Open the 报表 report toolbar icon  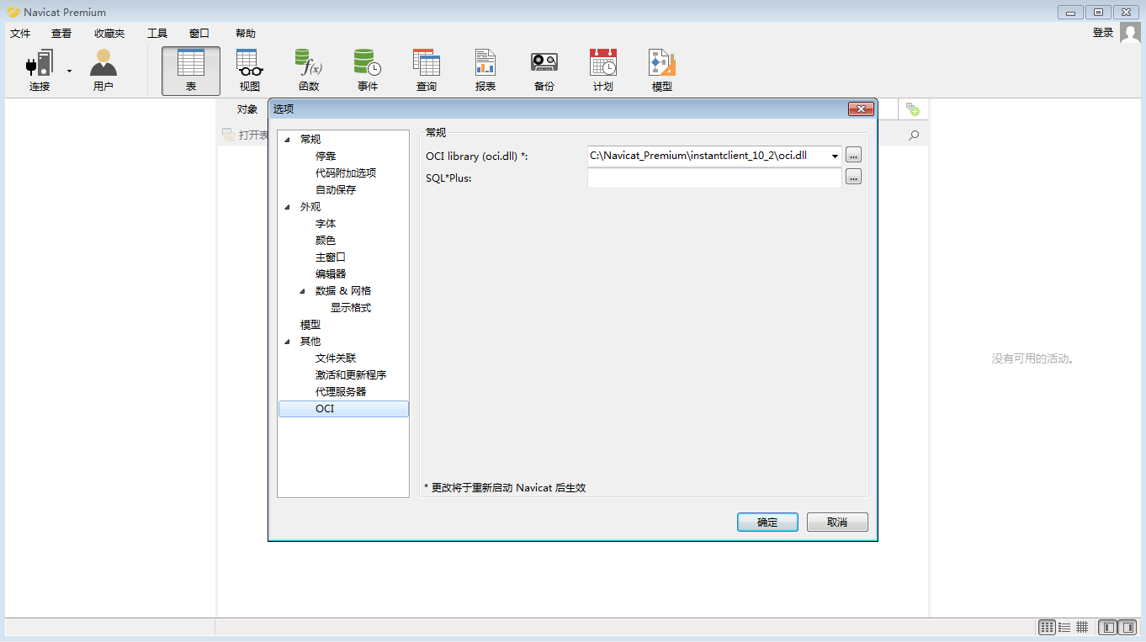(485, 71)
